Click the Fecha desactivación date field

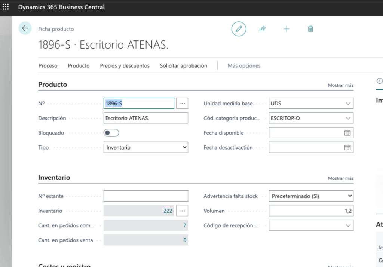pos(311,147)
